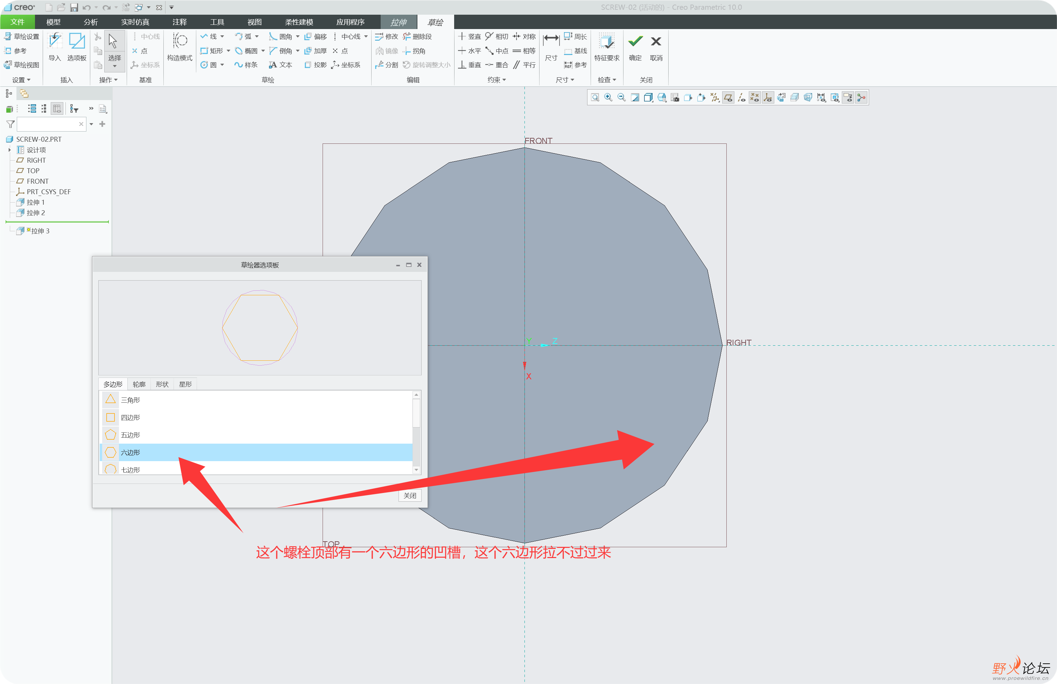Open the 模型 ribbon tab
1057x684 pixels.
click(x=53, y=22)
